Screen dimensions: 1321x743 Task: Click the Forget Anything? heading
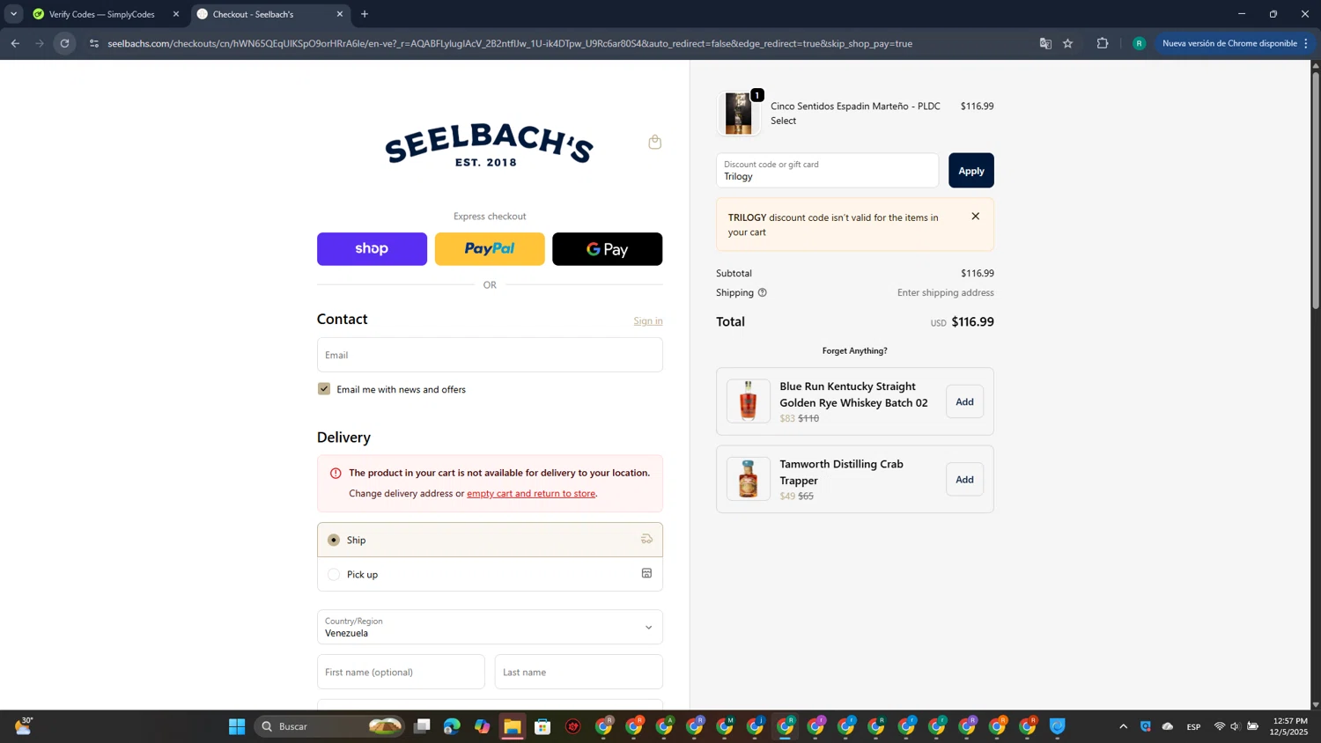[x=854, y=350]
